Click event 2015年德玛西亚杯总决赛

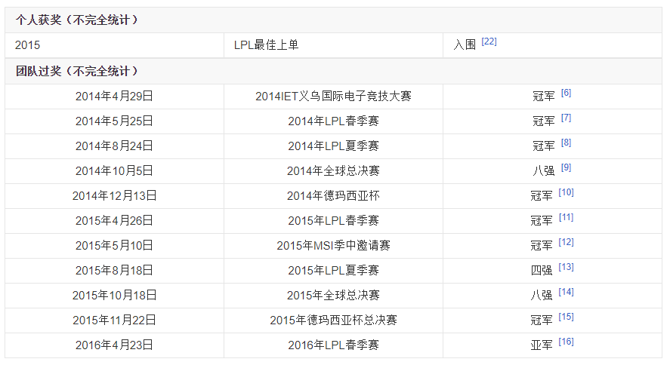333,321
